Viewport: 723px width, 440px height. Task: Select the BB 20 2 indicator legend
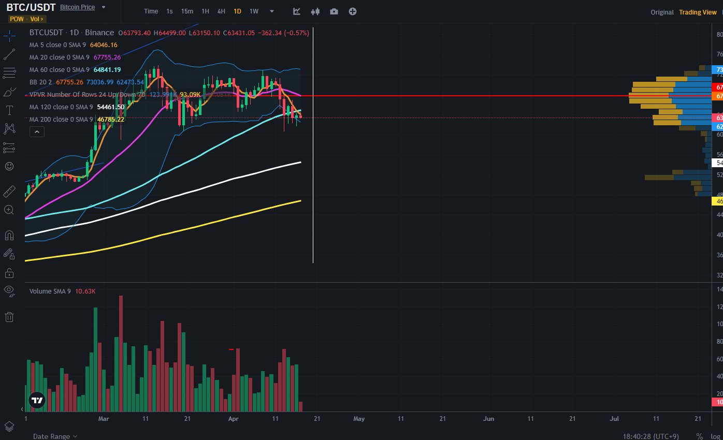[86, 82]
